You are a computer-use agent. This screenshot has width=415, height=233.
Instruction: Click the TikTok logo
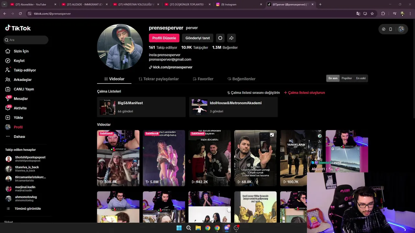click(x=18, y=28)
